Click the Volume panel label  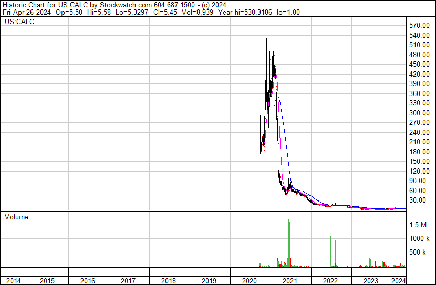point(16,217)
